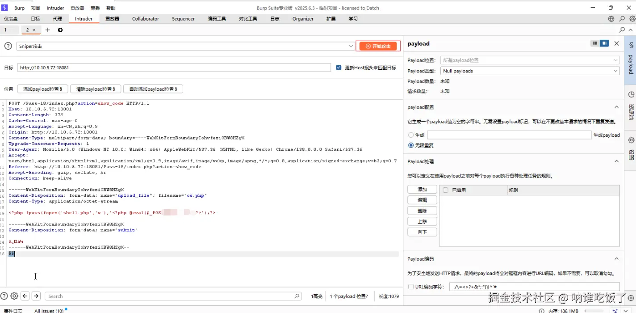Switch to the Organizer tab
Viewport: 636px width, 313px height.
(x=303, y=19)
